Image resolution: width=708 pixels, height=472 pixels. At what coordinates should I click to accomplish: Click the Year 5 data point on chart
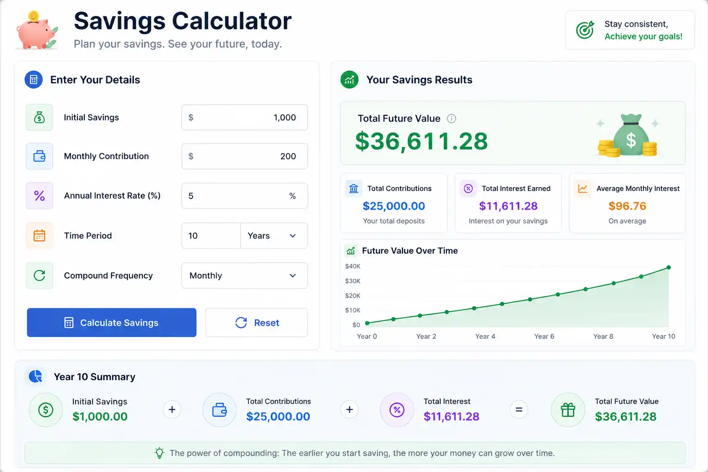tap(502, 304)
